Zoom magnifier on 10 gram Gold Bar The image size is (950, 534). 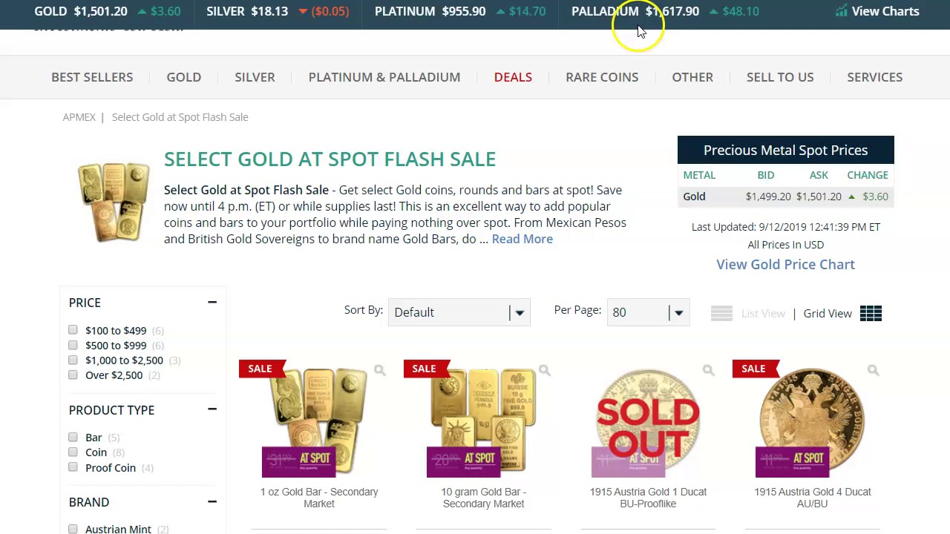[x=544, y=370]
